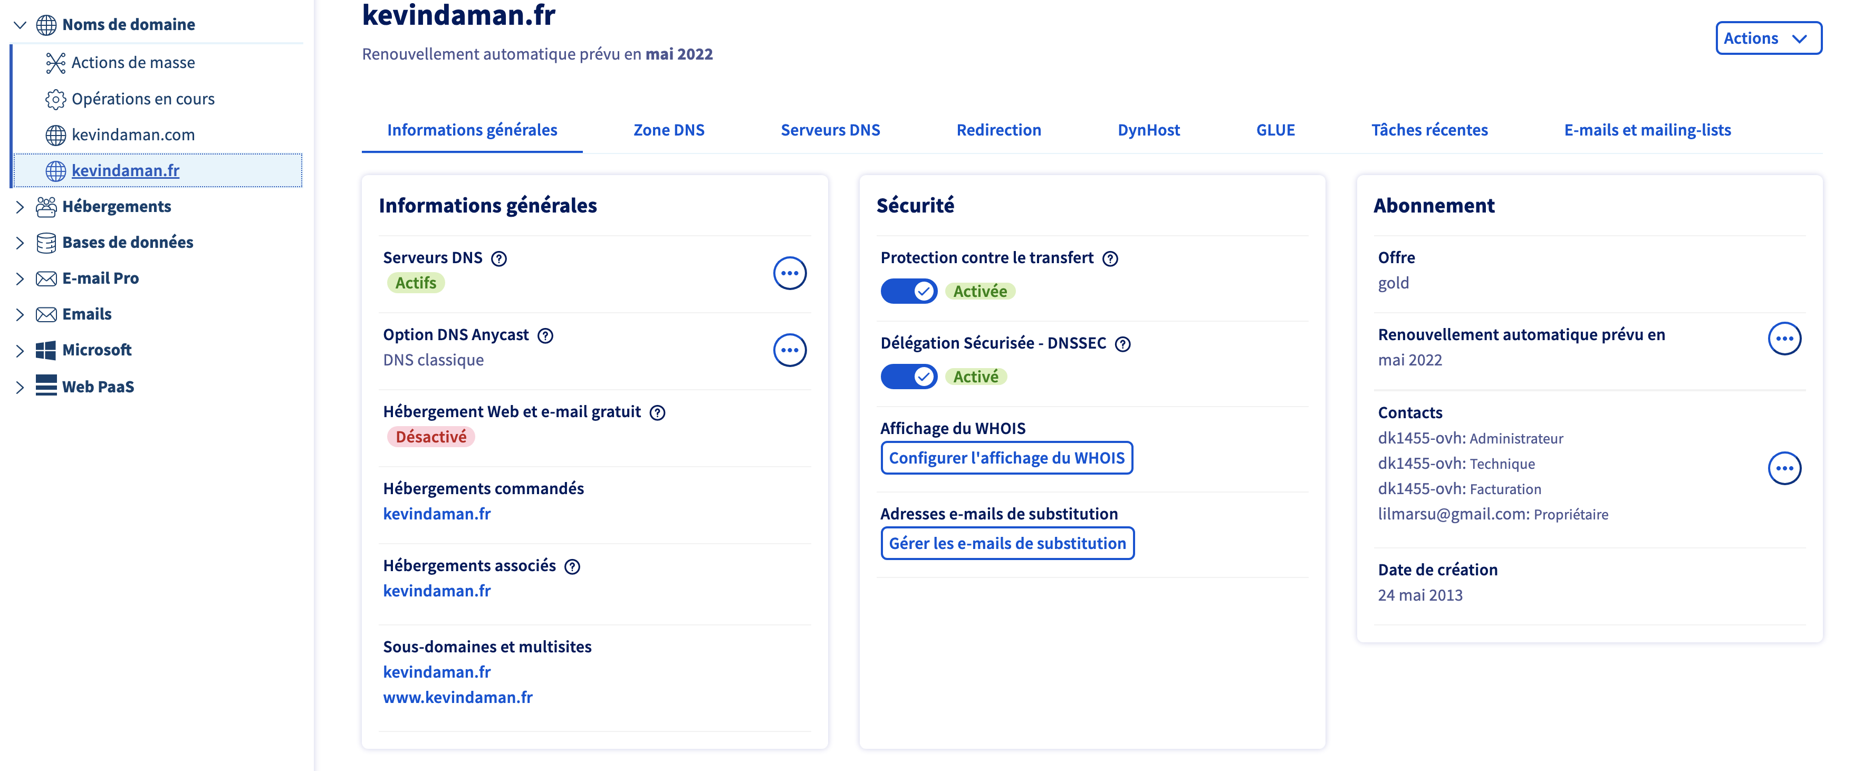The height and width of the screenshot is (771, 1863).
Task: Open the Option DNS Anycast ellipsis menu
Action: pyautogui.click(x=789, y=350)
